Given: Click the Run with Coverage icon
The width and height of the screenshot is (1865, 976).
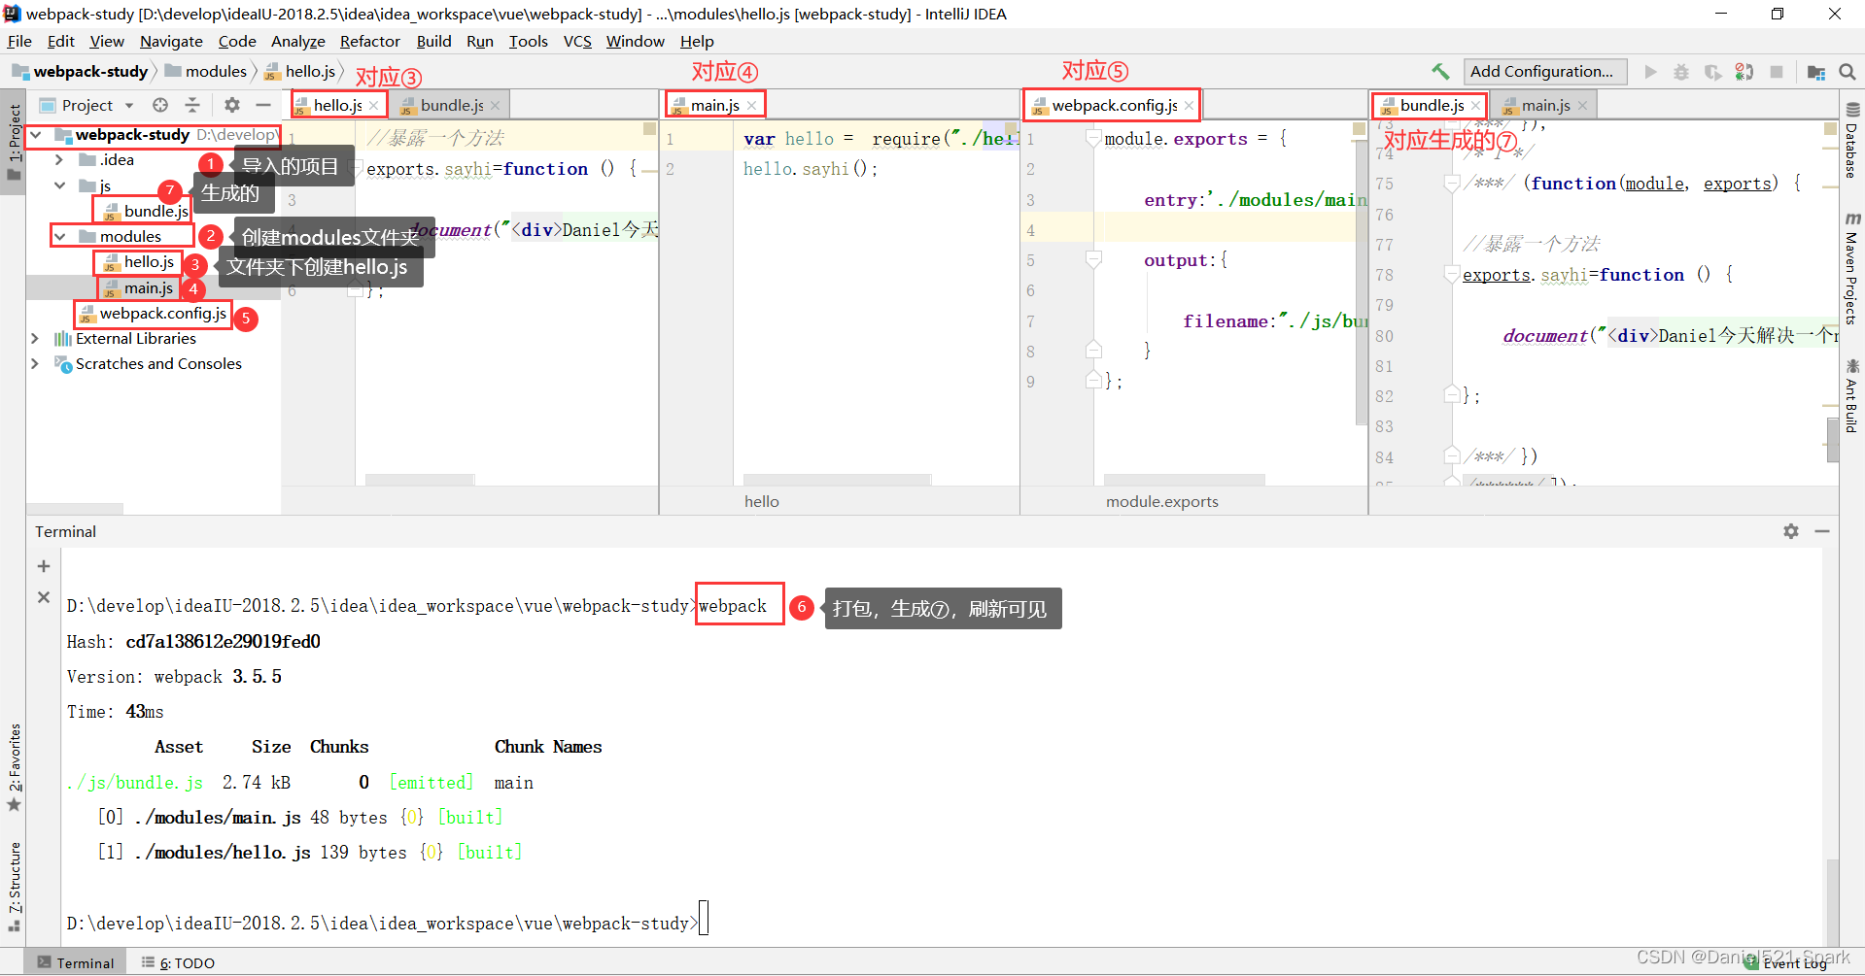Looking at the screenshot, I should [x=1712, y=72].
